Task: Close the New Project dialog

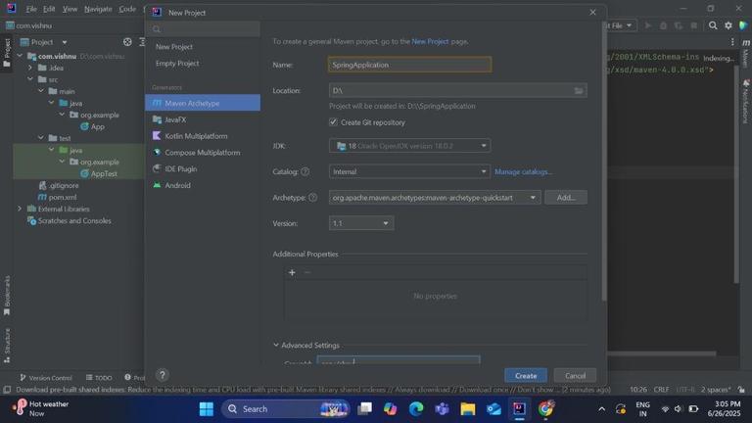Action: click(592, 13)
